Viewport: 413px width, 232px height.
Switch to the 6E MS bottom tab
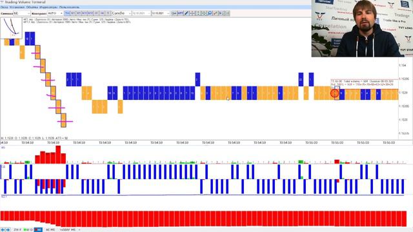click(x=50, y=229)
